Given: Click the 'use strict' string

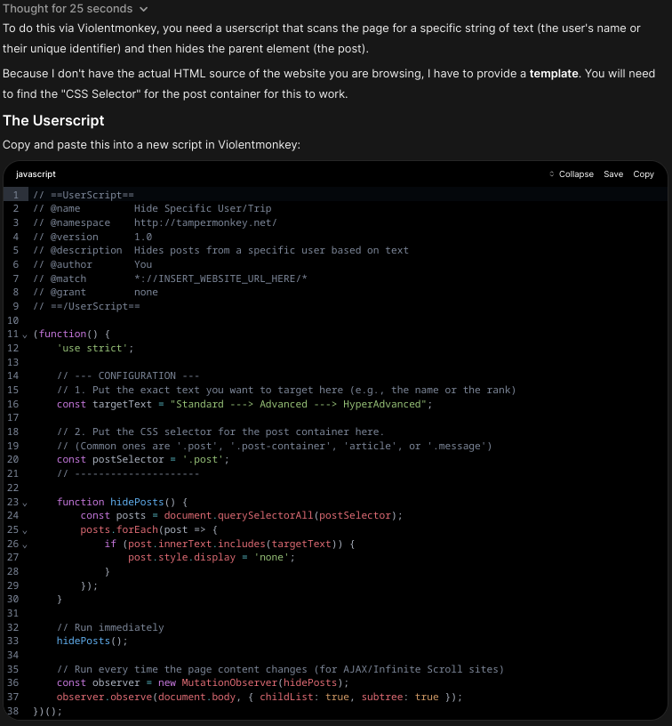Looking at the screenshot, I should (92, 348).
